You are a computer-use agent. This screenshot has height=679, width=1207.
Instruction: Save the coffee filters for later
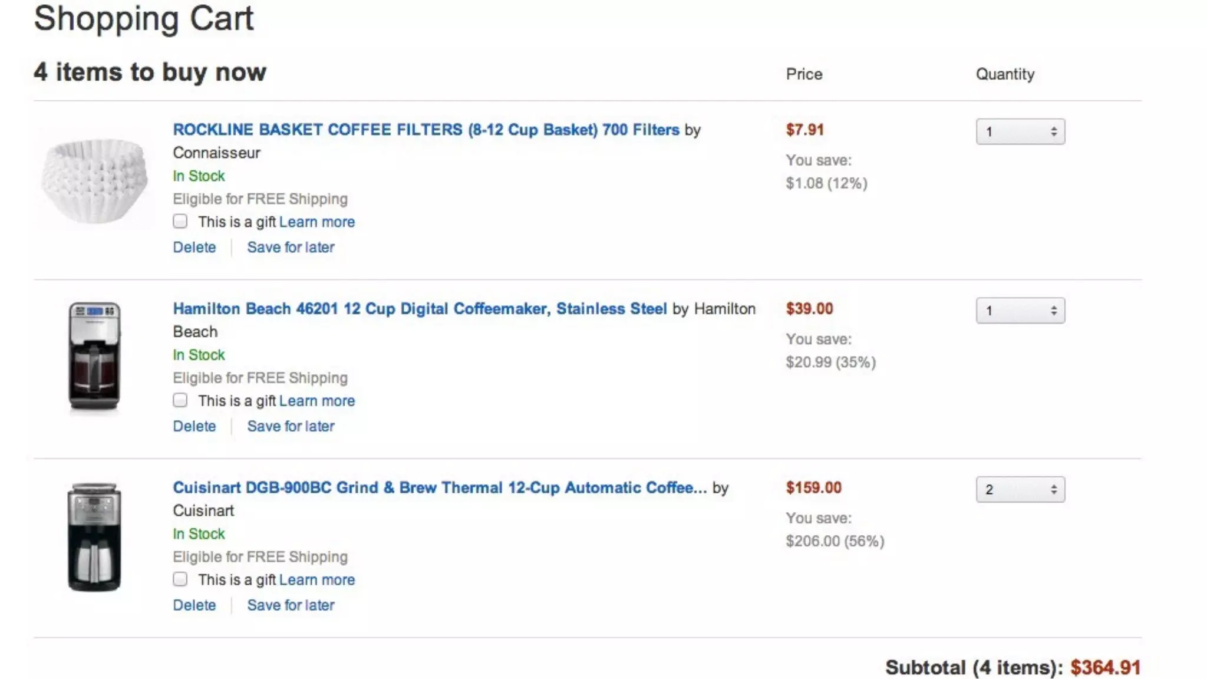291,248
